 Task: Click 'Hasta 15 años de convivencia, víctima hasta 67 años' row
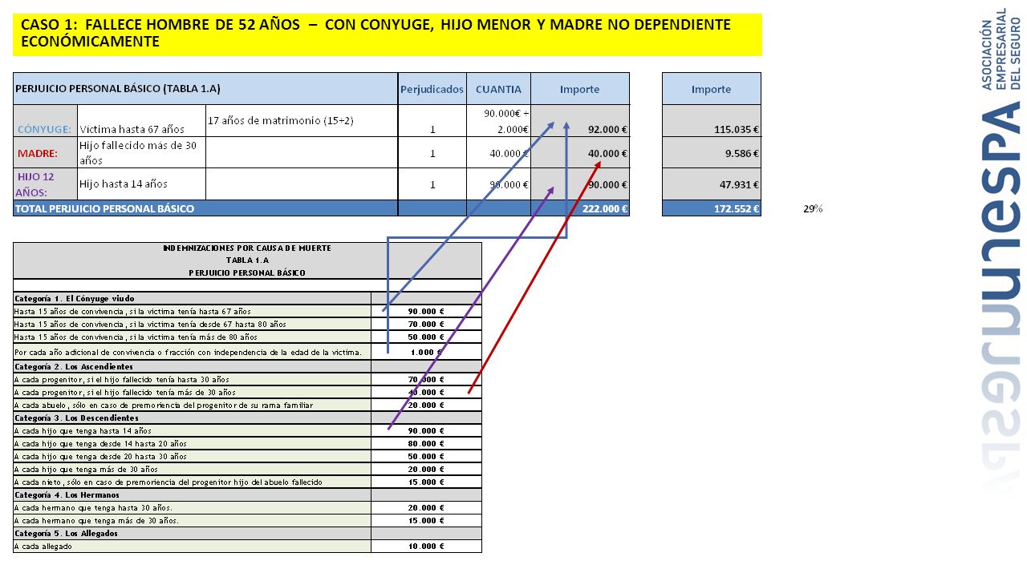tap(247, 311)
